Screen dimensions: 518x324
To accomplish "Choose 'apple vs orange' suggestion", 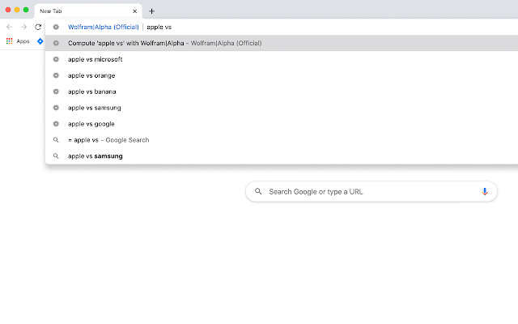I will point(91,75).
